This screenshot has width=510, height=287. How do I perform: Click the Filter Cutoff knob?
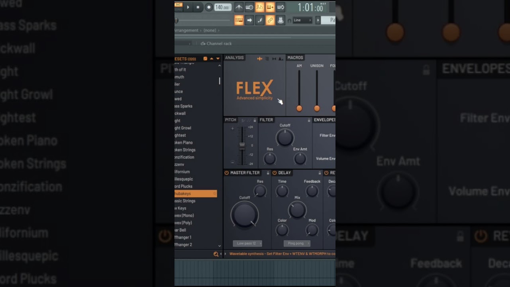[x=285, y=138]
